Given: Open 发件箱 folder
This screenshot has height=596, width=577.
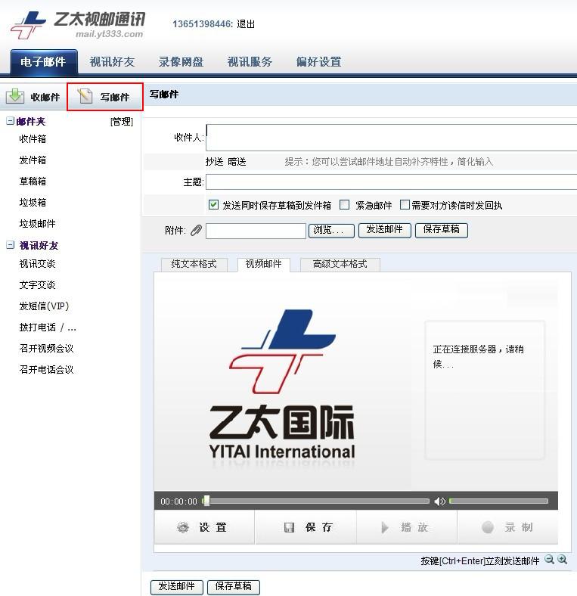Looking at the screenshot, I should [33, 160].
